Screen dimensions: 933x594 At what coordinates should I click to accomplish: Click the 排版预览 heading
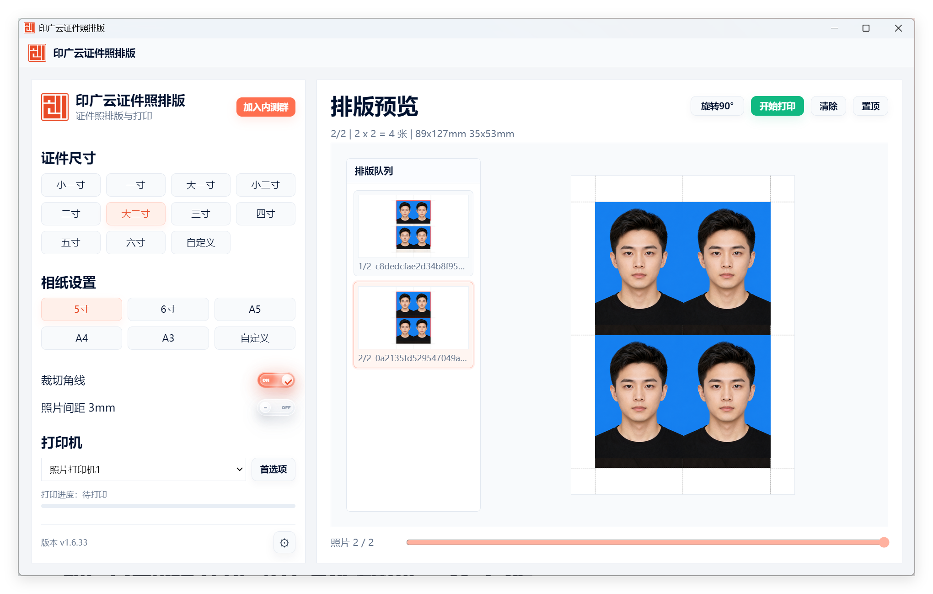pyautogui.click(x=374, y=107)
